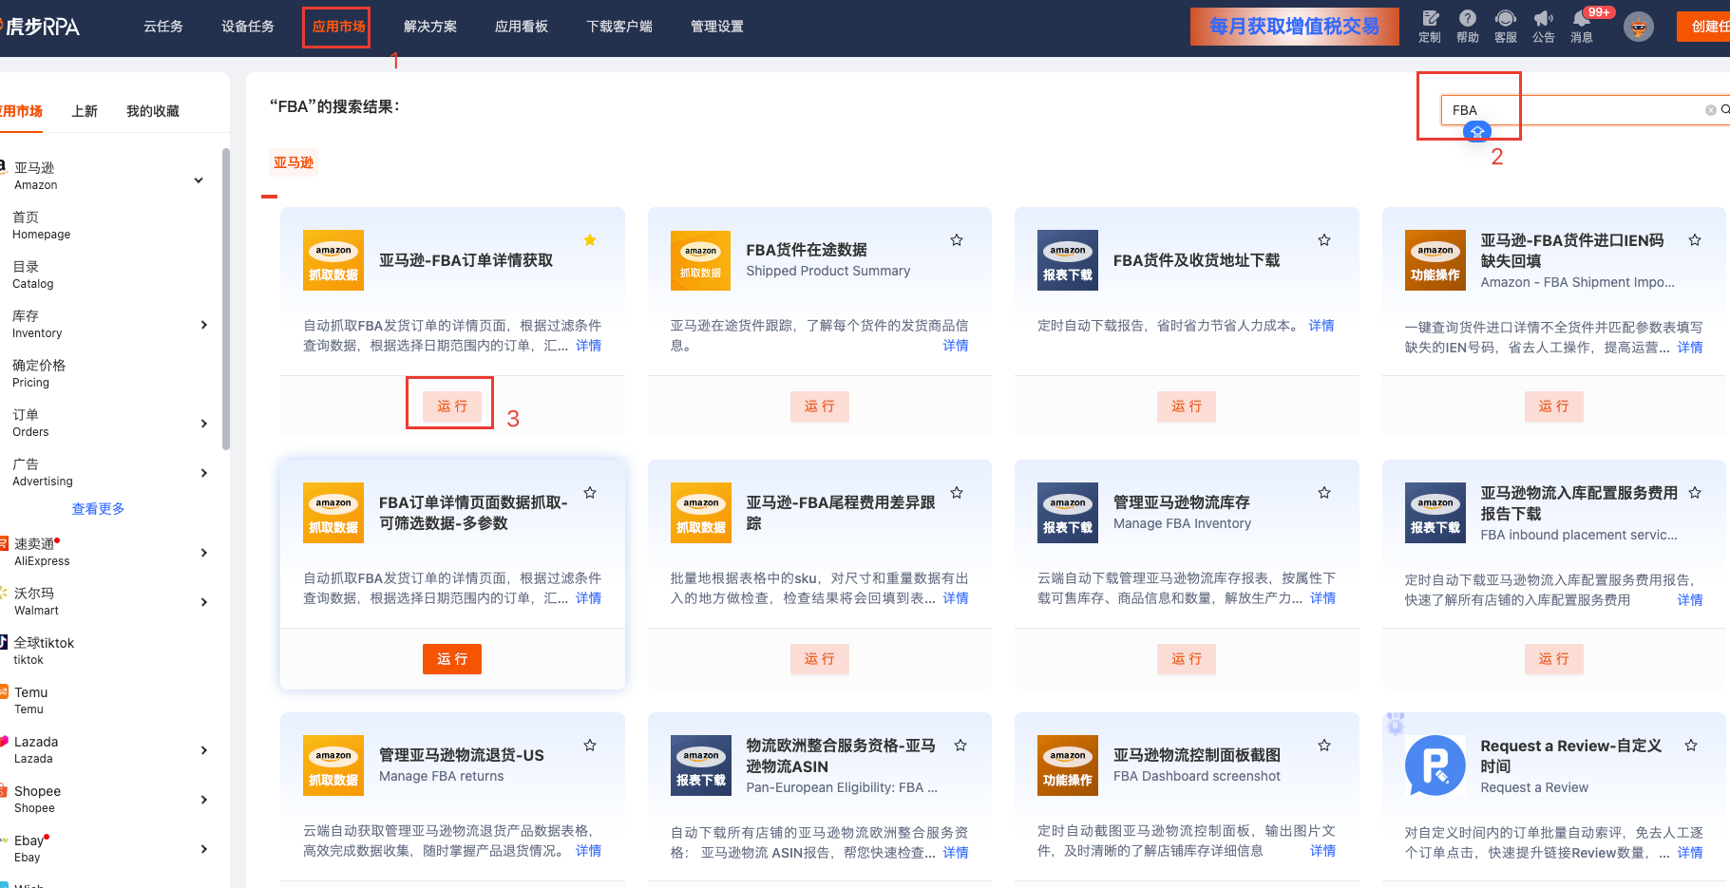Open the 公告 announcements icon

(1544, 26)
